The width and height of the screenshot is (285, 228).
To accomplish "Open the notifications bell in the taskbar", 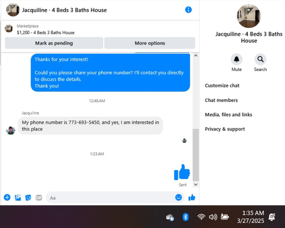I will click(272, 217).
